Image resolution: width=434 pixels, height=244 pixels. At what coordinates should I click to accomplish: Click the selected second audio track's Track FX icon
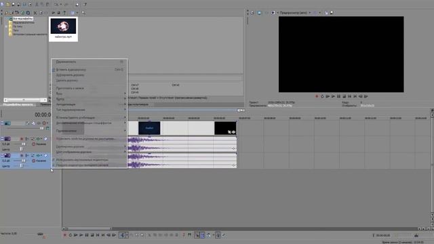38,155
